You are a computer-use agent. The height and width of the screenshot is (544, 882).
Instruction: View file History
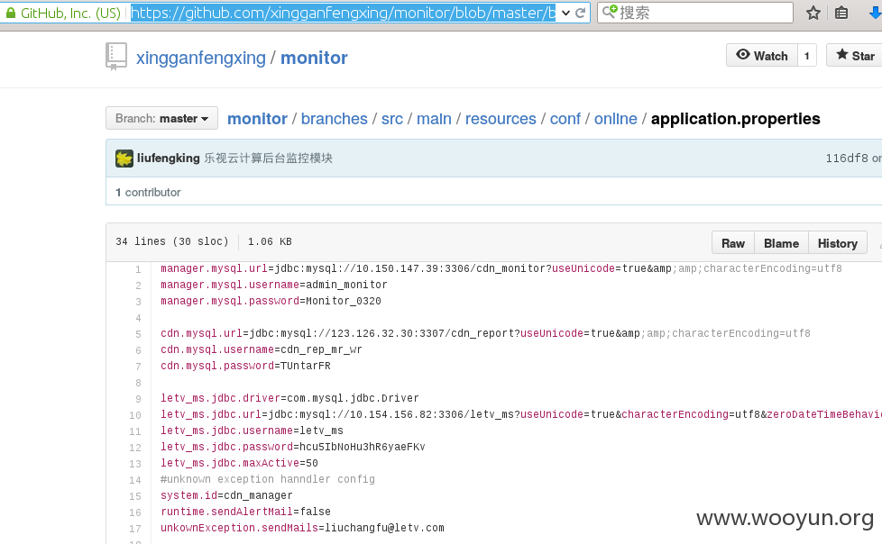tap(838, 243)
